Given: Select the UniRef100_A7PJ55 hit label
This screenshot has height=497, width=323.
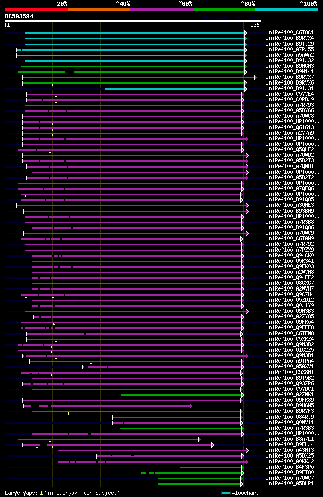Looking at the screenshot, I should (290, 50).
